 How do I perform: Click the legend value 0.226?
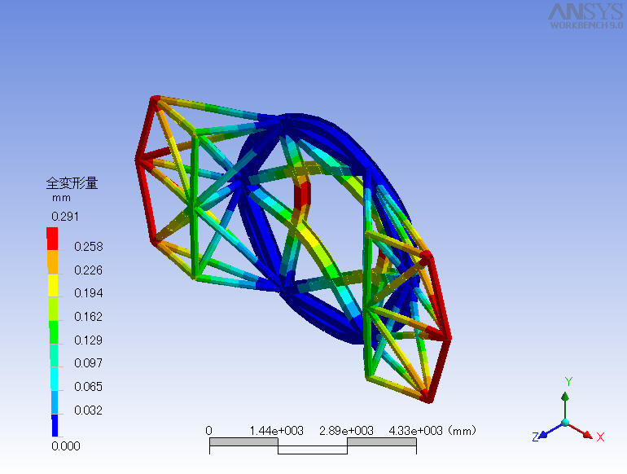click(89, 270)
